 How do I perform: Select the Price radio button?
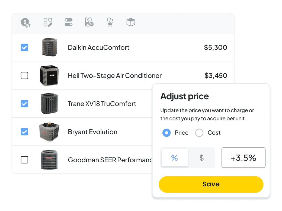click(x=166, y=133)
